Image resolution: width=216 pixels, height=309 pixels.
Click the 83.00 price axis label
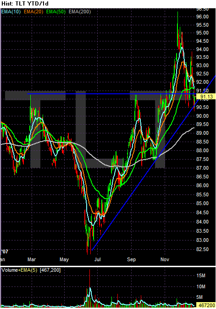point(202,240)
